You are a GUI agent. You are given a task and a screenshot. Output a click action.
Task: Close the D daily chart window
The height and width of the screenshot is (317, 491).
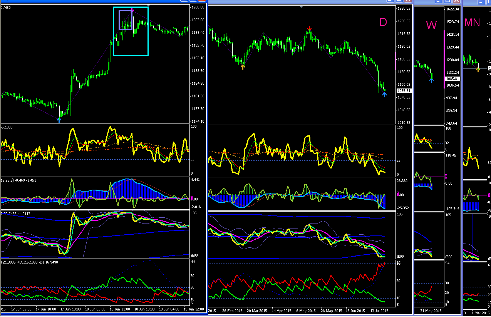408,1
